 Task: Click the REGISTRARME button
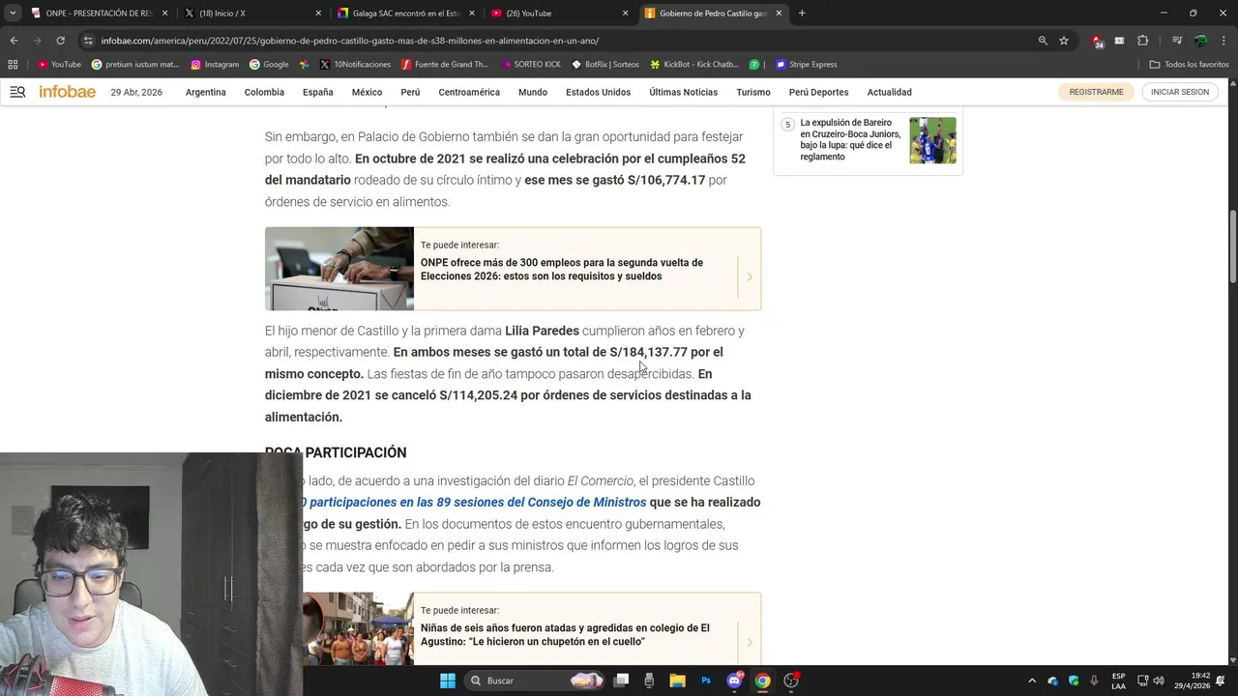pyautogui.click(x=1096, y=92)
